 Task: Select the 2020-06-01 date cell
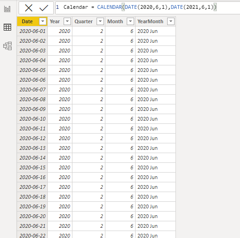(32, 31)
